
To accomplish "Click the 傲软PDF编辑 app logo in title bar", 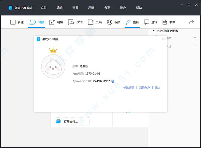I will [10, 8].
